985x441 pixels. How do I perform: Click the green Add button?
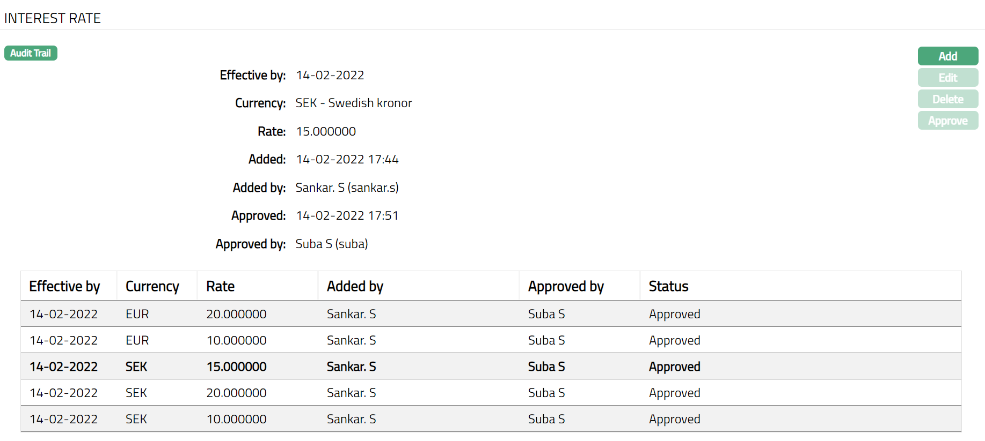coord(947,56)
